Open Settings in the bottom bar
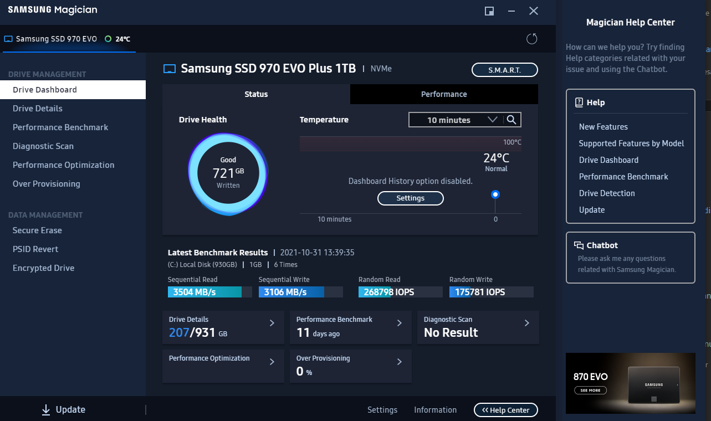711x421 pixels. [382, 410]
